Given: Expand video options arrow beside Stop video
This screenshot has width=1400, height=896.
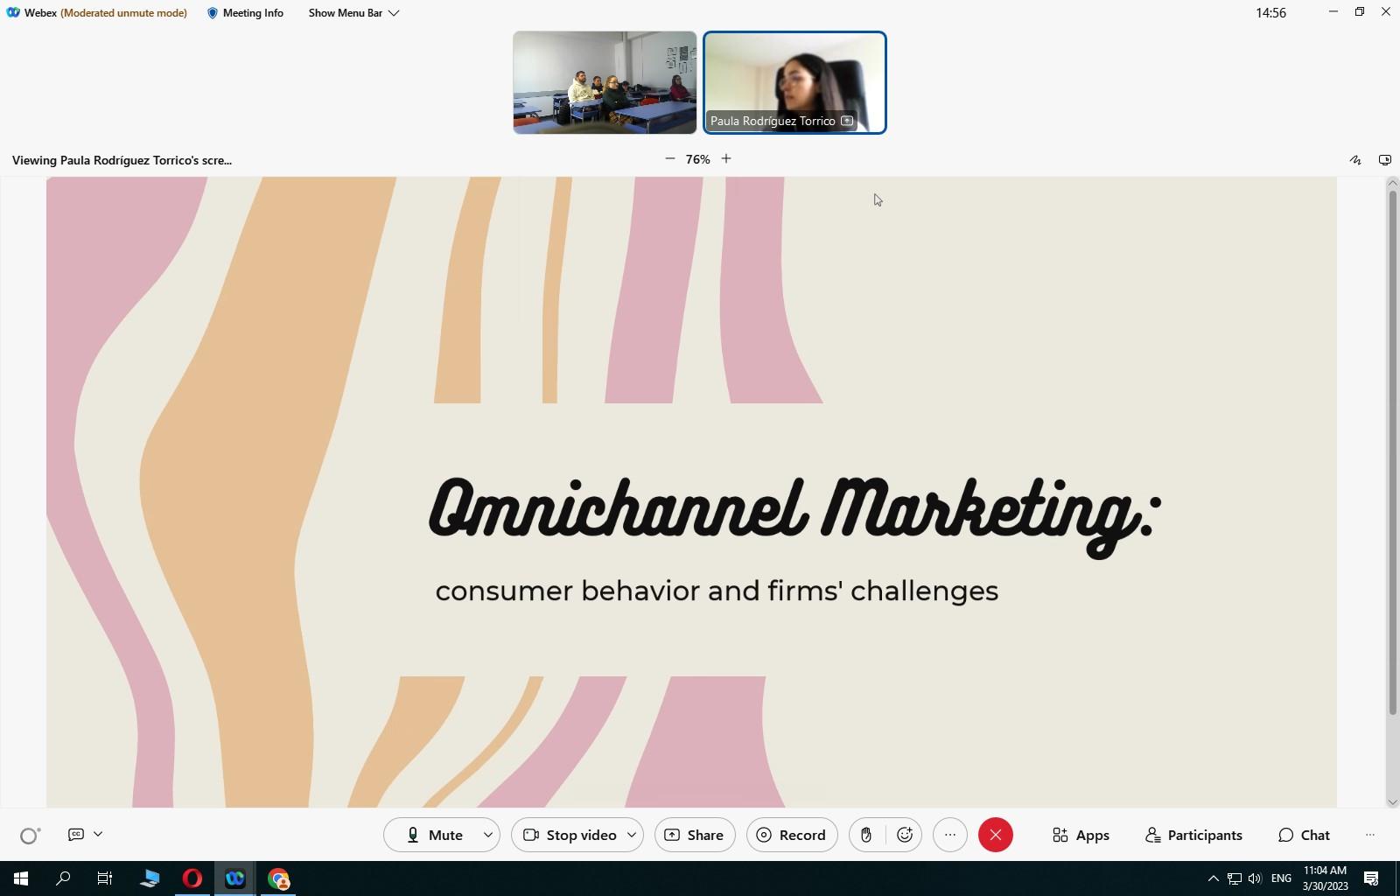Looking at the screenshot, I should (x=632, y=835).
